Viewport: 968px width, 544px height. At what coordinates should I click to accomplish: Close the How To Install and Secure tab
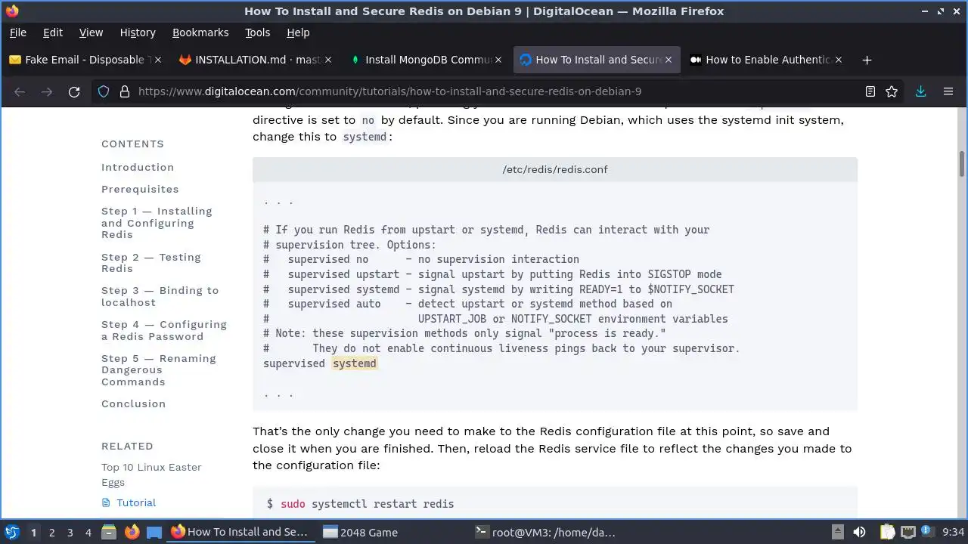click(668, 60)
